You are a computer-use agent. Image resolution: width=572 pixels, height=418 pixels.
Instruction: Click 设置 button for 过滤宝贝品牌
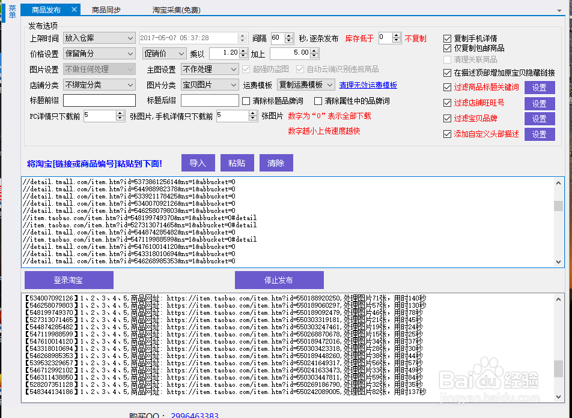pos(540,119)
